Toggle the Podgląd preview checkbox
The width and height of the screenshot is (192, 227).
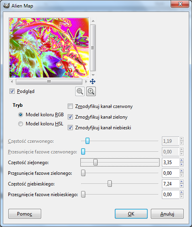(x=12, y=91)
